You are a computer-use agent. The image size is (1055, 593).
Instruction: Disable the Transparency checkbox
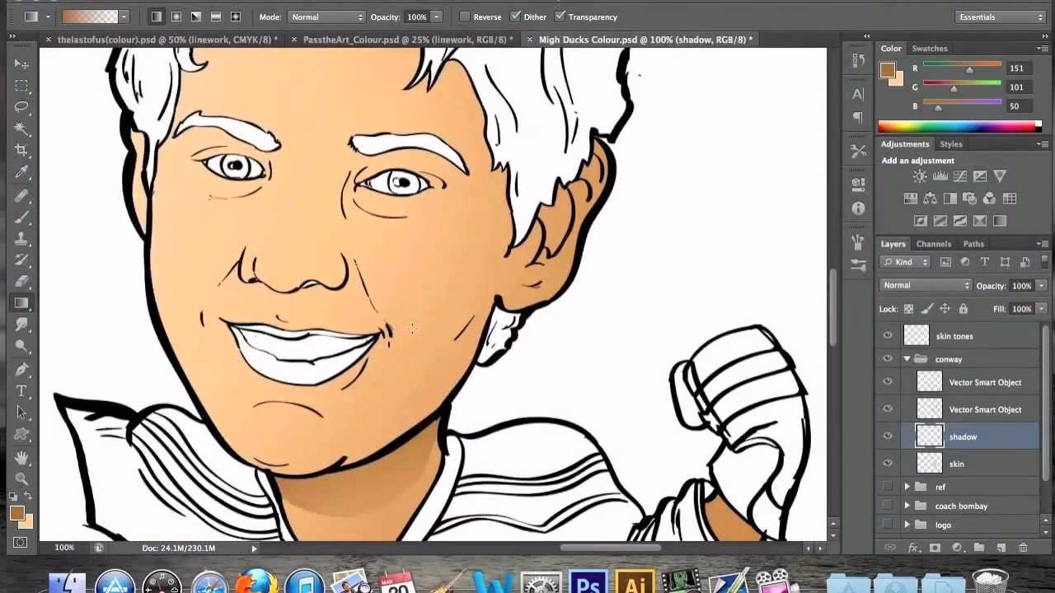pyautogui.click(x=560, y=16)
